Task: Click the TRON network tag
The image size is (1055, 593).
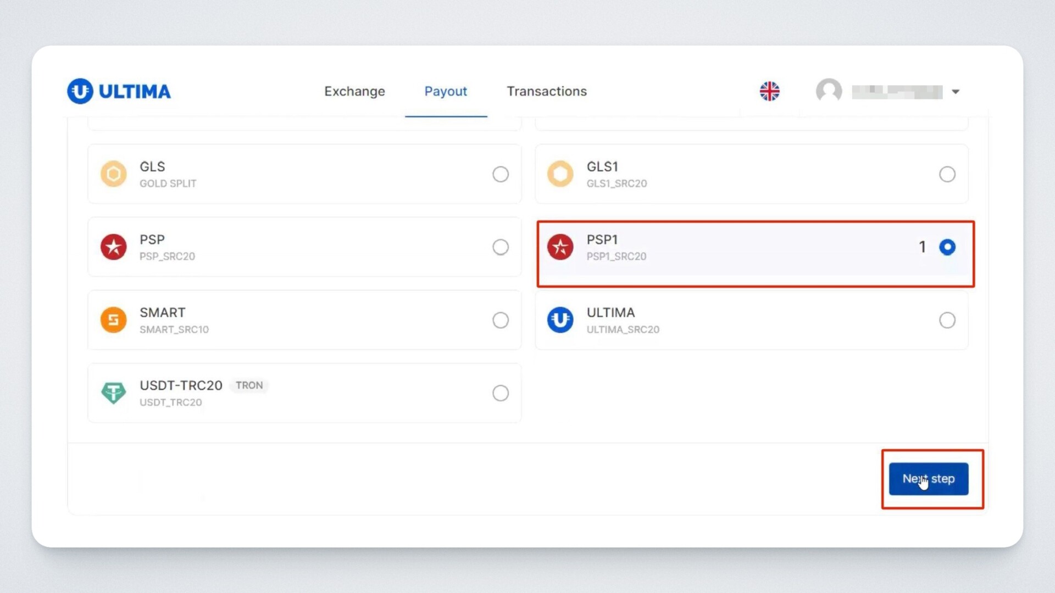Action: tap(249, 385)
